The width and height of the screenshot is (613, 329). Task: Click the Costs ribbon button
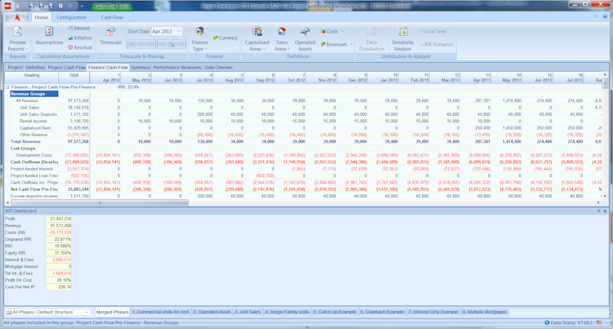tap(329, 31)
